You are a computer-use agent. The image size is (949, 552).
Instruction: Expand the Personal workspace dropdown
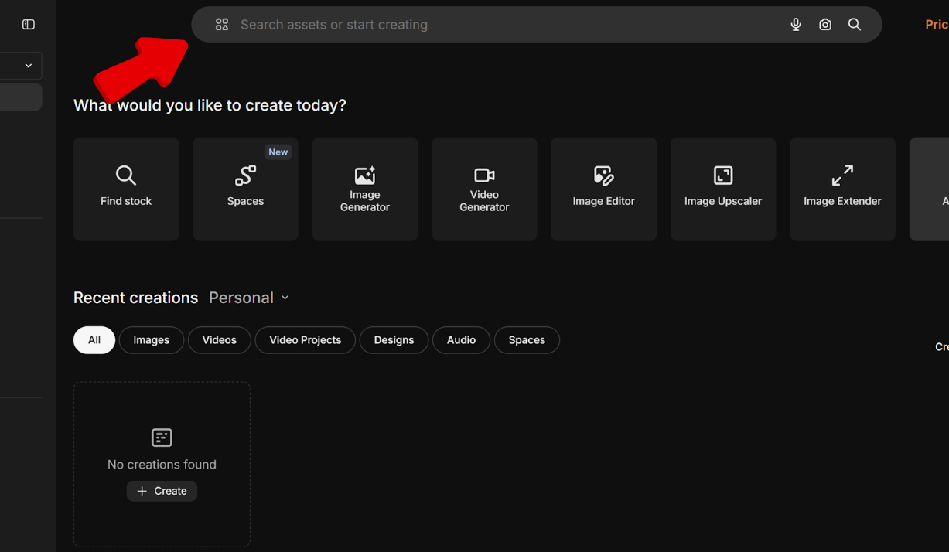[249, 298]
